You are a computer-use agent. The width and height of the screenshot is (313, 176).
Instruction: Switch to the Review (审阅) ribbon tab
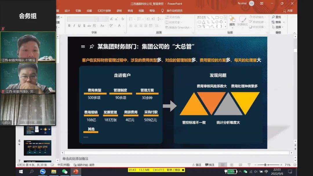click(130, 10)
